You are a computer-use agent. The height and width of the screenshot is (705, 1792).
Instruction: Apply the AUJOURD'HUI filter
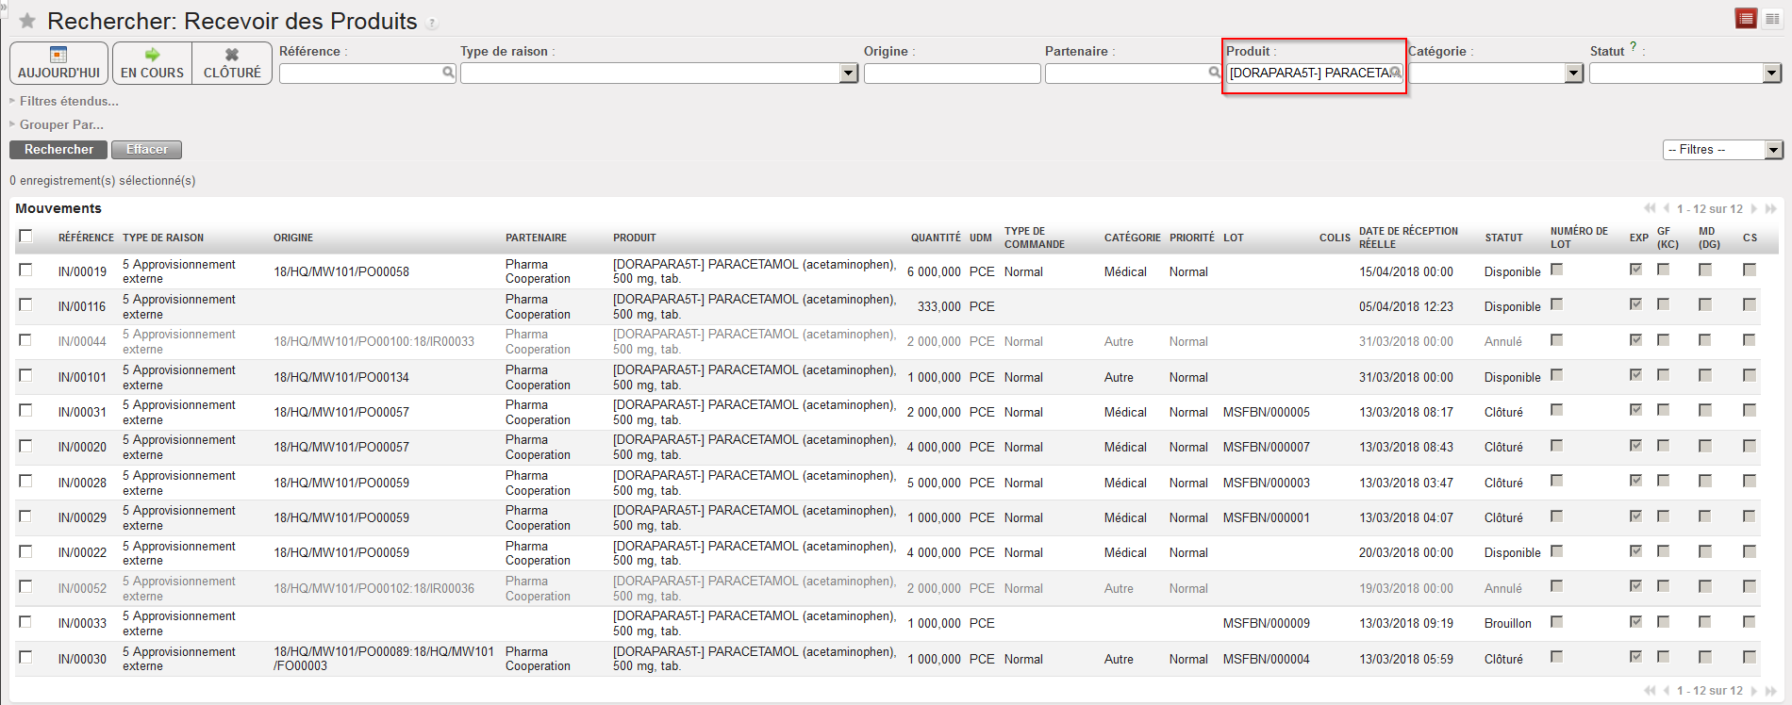(x=58, y=63)
